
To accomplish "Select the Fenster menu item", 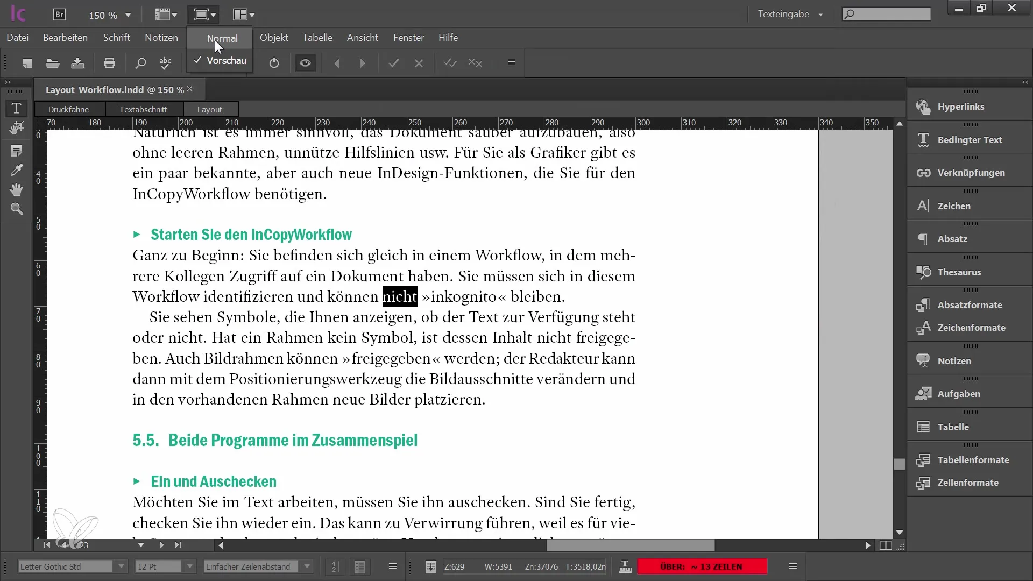I will click(x=408, y=38).
